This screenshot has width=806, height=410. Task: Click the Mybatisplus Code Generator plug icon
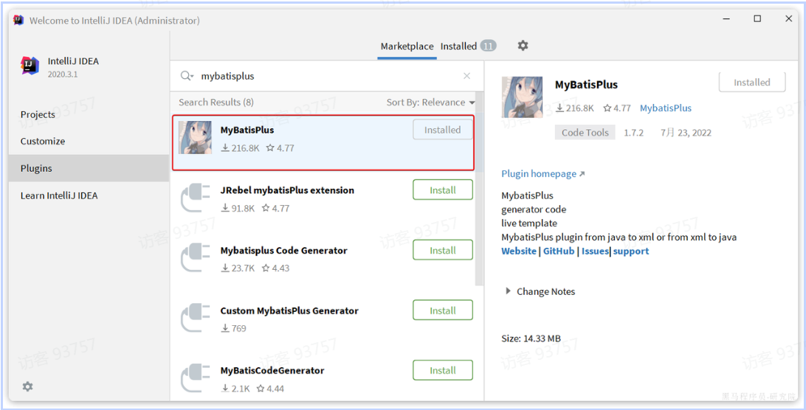click(196, 258)
